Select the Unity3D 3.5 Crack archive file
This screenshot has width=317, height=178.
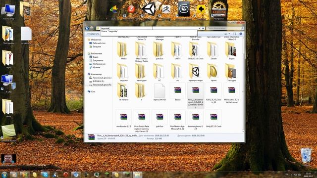point(213,119)
